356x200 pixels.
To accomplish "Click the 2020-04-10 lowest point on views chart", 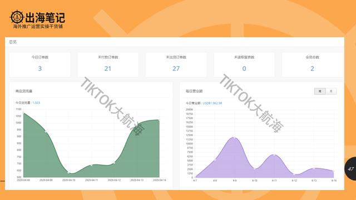I will click(x=69, y=173).
